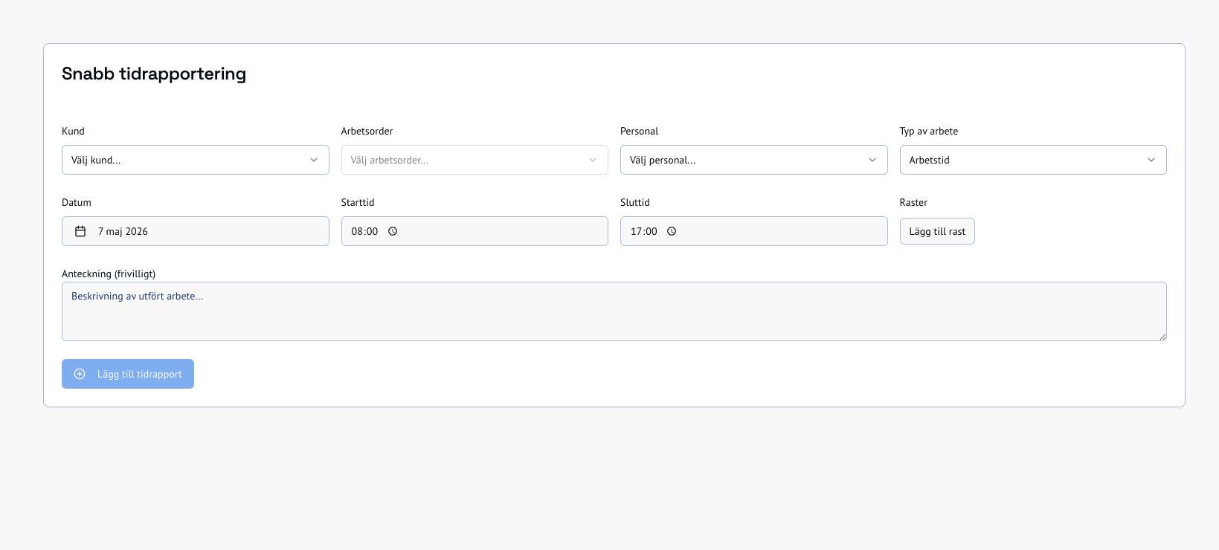Click the 08:00 start time value
Viewport: 1219px width, 550px height.
(364, 231)
